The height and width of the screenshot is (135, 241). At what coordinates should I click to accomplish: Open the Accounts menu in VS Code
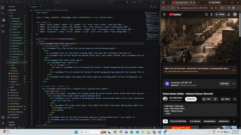(x=3, y=117)
